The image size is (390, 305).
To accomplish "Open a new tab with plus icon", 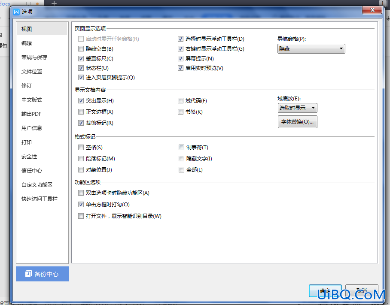I will (54, 3).
